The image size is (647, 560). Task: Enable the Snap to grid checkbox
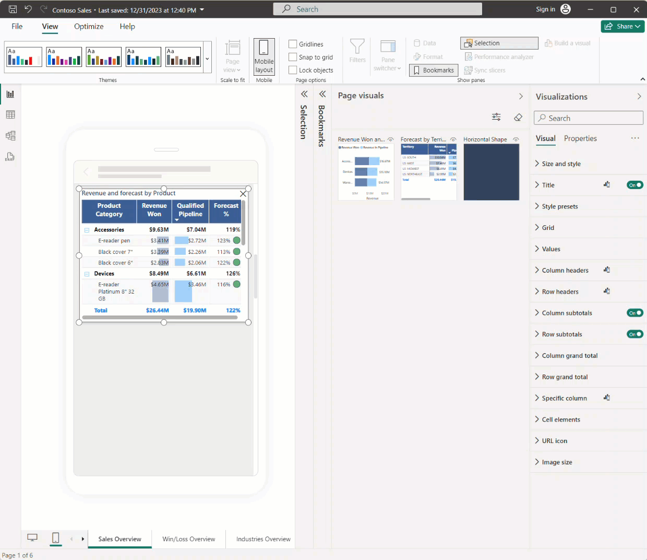tap(293, 57)
